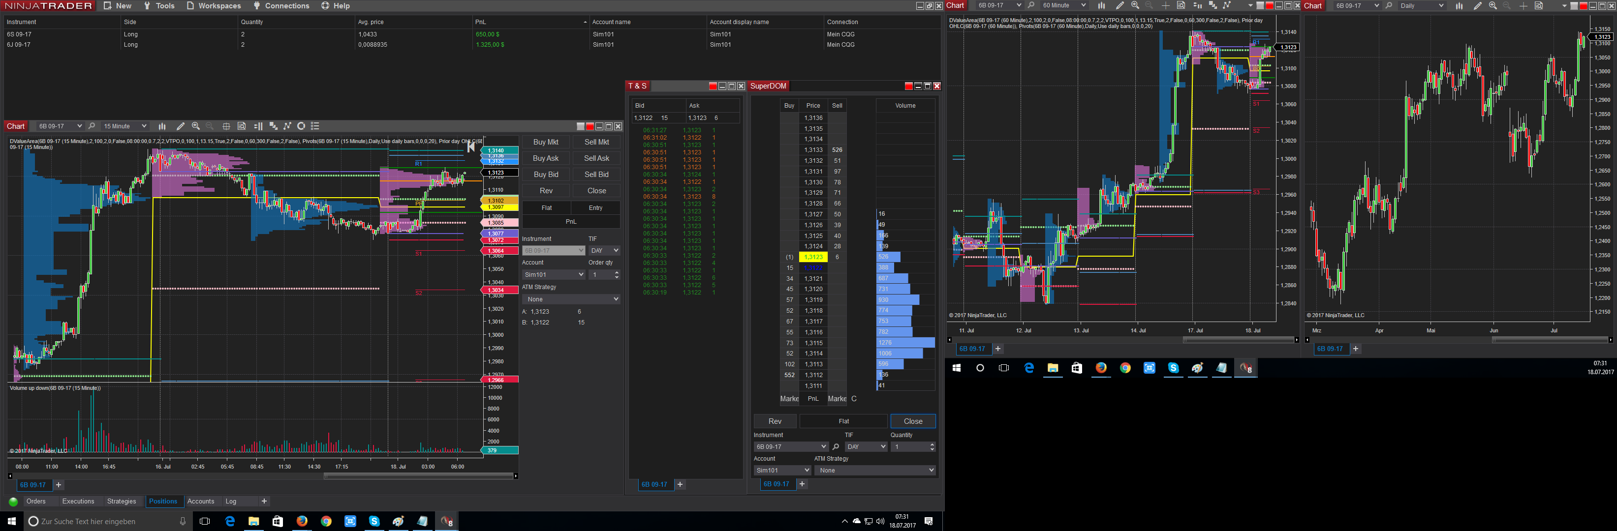Toggle cross hair in 60 Minute chart
1617x531 pixels.
[1166, 5]
